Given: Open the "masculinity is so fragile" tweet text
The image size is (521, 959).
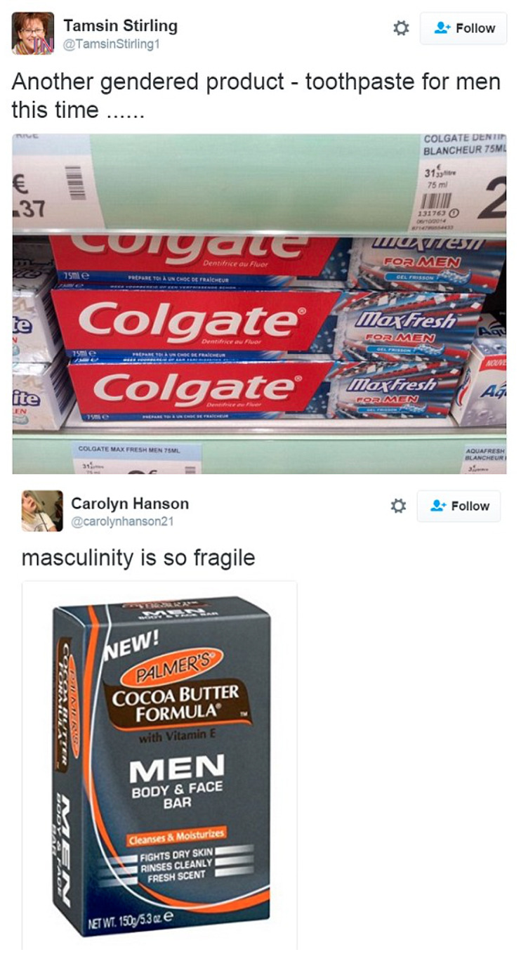Looking at the screenshot, I should [x=138, y=557].
